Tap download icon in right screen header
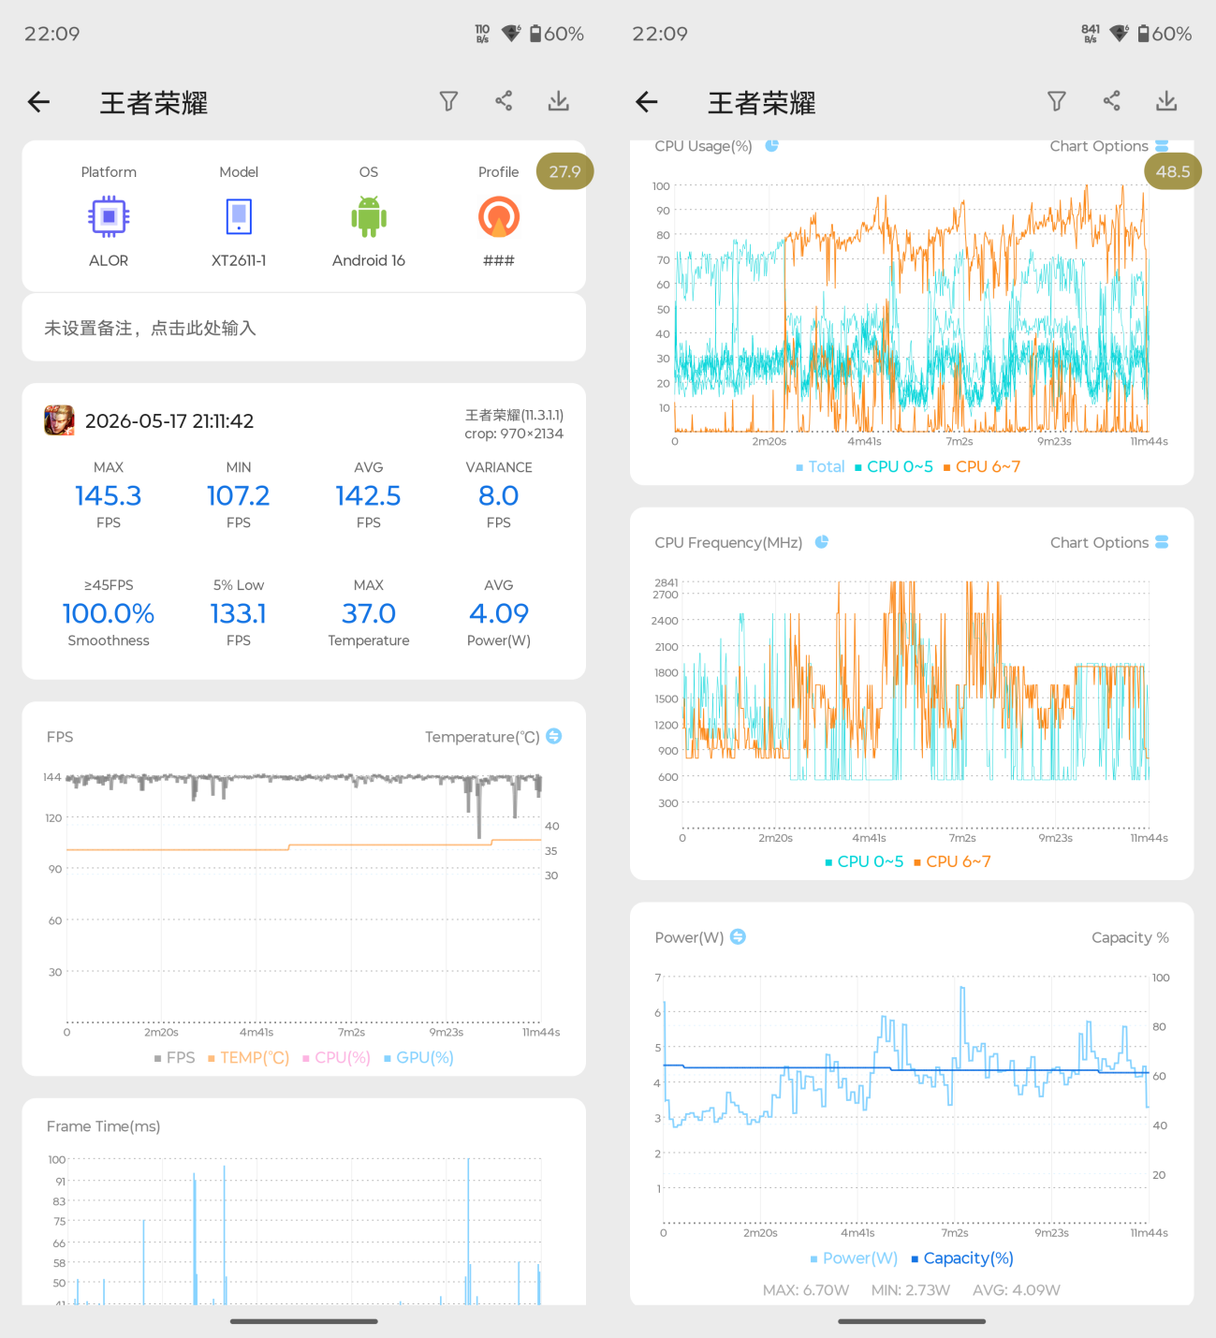1216x1338 pixels. 1166,101
